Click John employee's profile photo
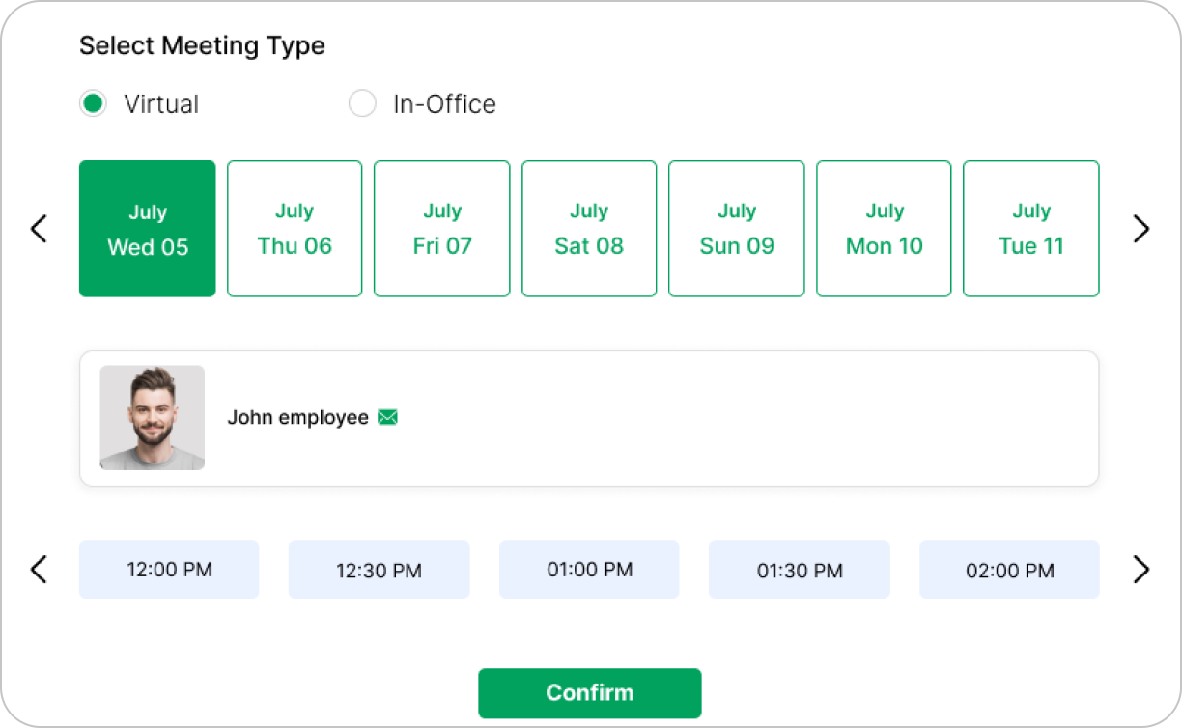 pyautogui.click(x=153, y=418)
